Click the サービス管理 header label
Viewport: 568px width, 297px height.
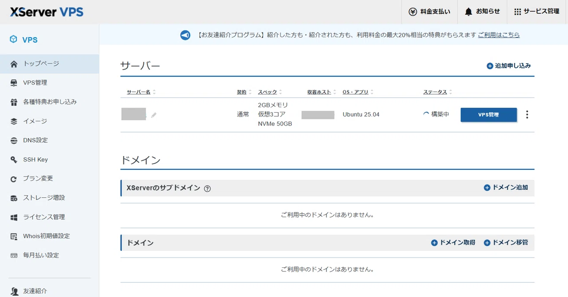541,12
